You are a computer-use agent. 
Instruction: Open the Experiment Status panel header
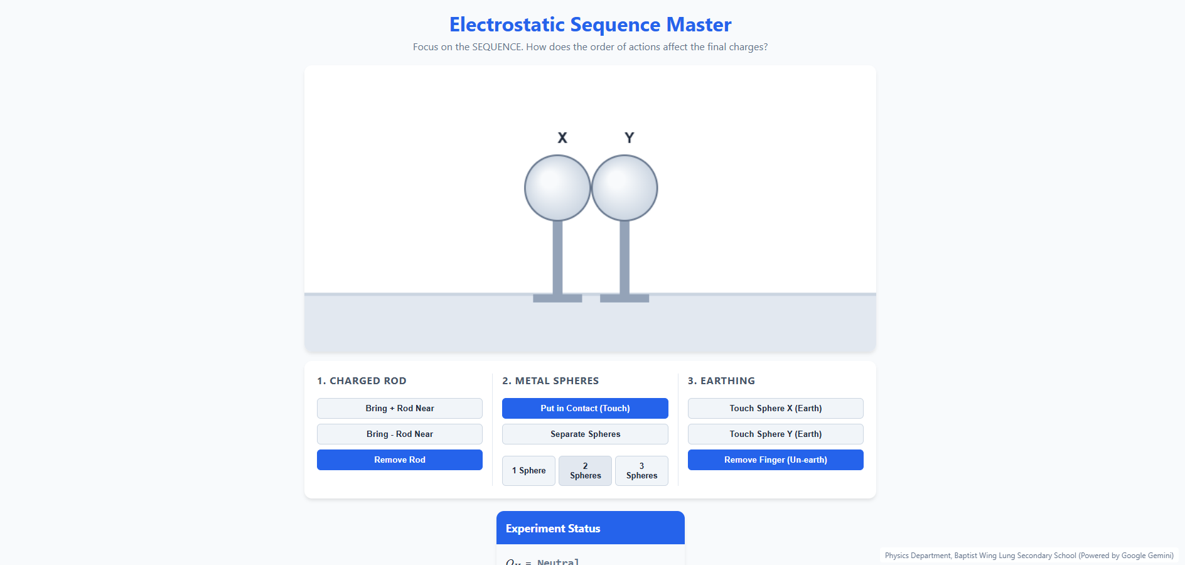[x=591, y=528]
